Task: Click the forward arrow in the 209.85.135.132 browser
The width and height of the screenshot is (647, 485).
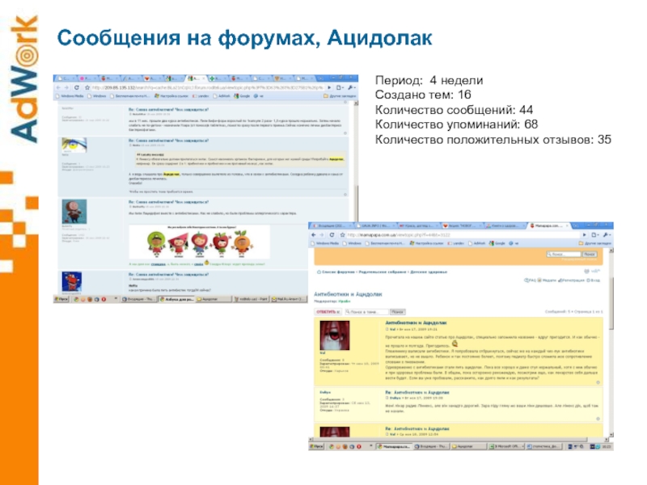Action: tap(66, 87)
